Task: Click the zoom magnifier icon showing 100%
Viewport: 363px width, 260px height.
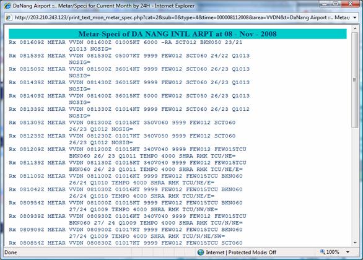Action: click(322, 252)
